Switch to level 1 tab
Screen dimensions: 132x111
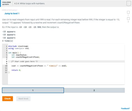coord(33,90)
